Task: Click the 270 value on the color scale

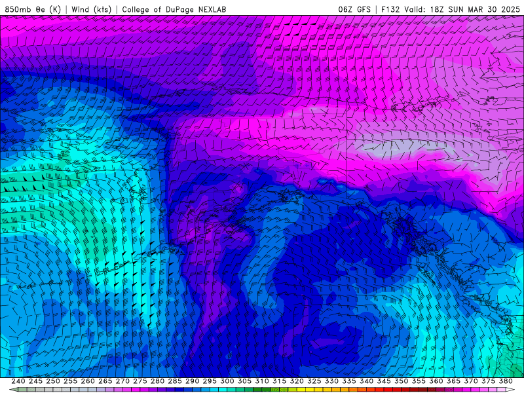Action: coord(122,381)
